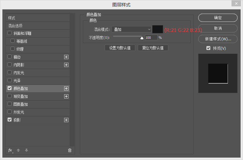Add another 渐变叠加 effect with plus icon

click(x=66, y=96)
